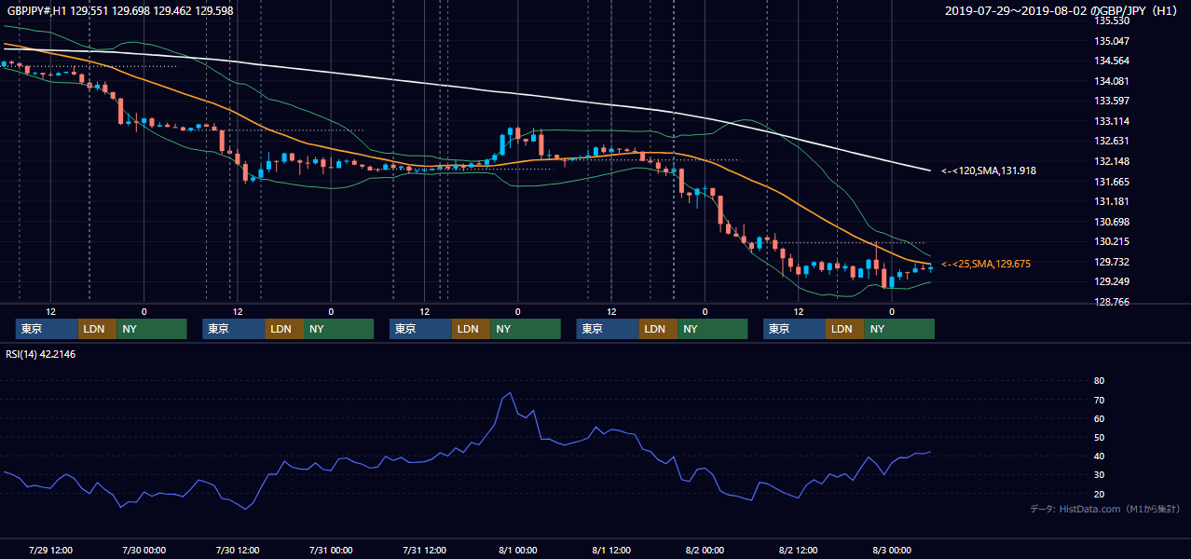
Task: Click RSI scale value 40
Action: tap(1099, 456)
